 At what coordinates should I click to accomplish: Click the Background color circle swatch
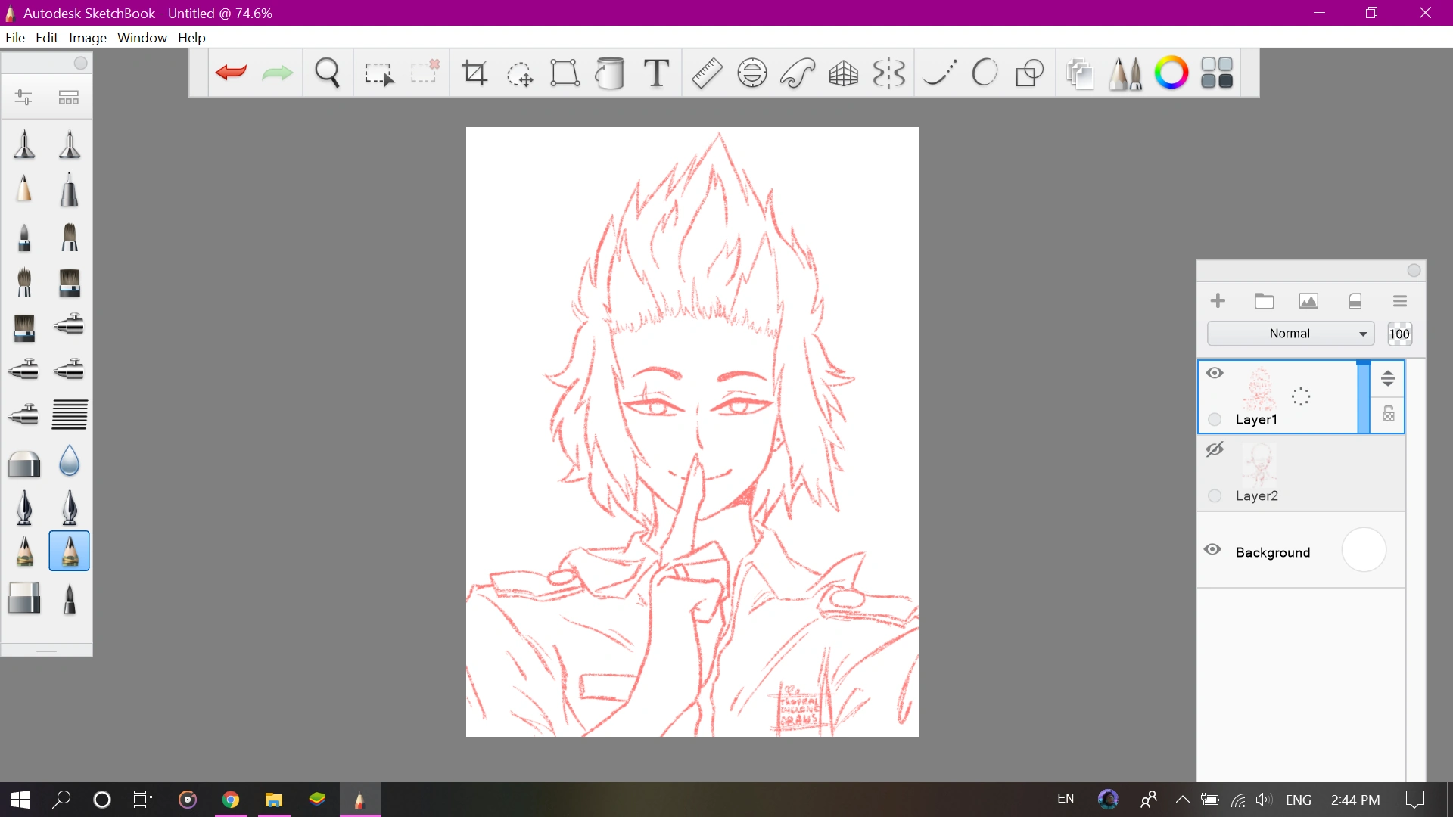click(1364, 550)
